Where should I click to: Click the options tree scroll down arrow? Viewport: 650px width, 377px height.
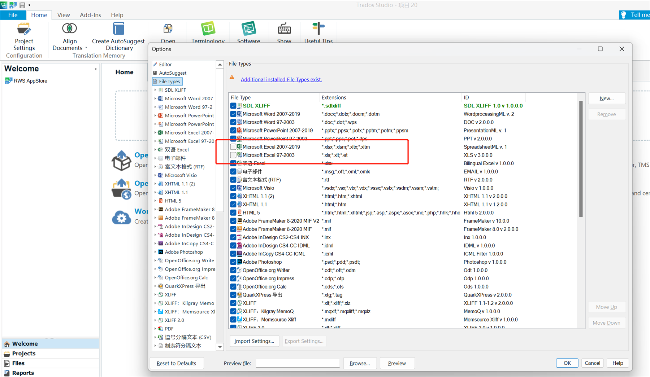click(x=220, y=347)
